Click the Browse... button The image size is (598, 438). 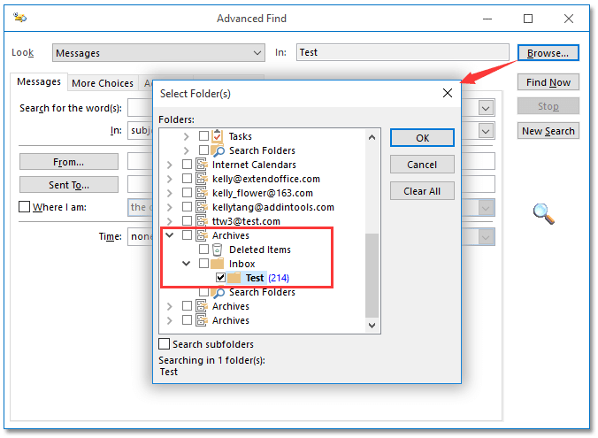(548, 53)
